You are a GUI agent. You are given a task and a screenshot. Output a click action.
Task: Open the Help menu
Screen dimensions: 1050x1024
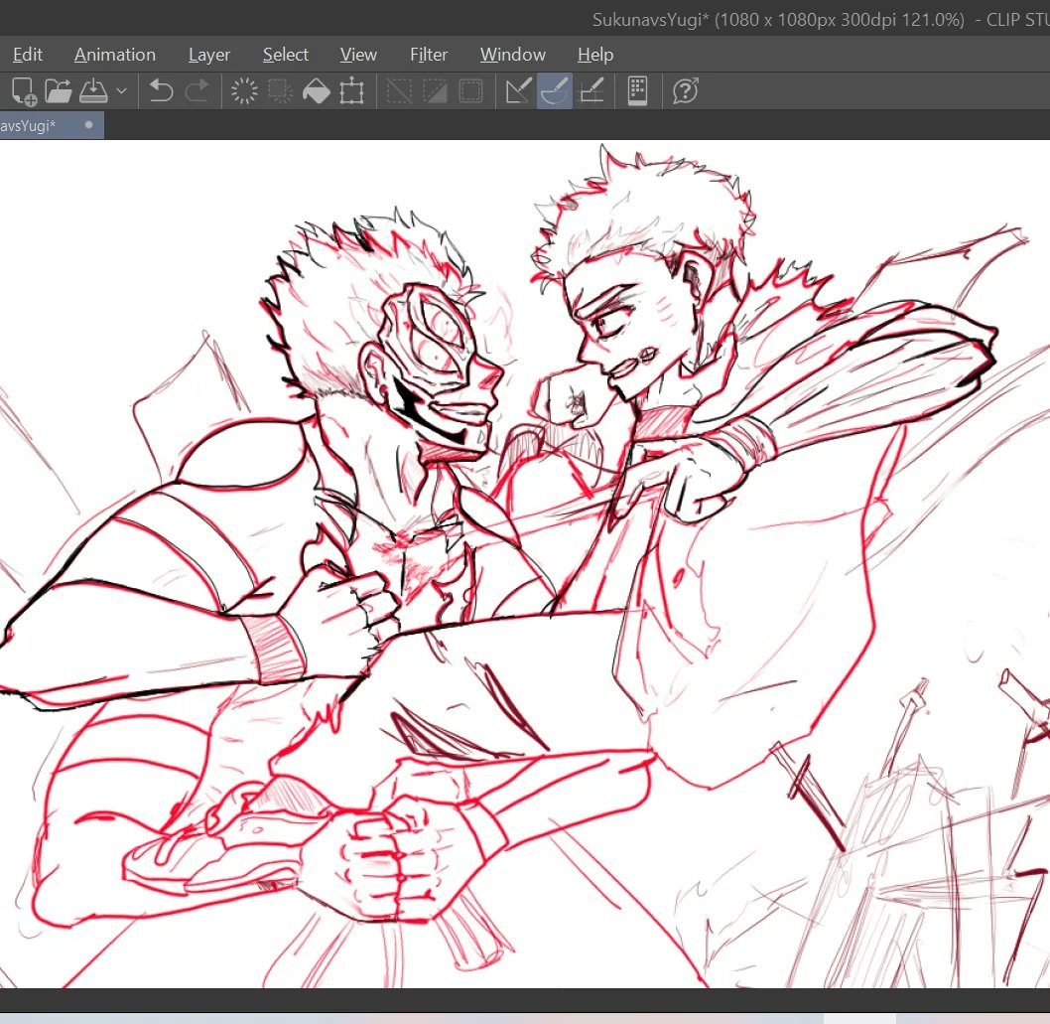pos(595,55)
